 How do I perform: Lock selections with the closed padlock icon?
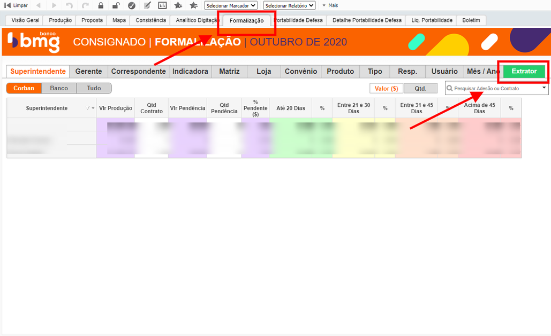click(101, 5)
